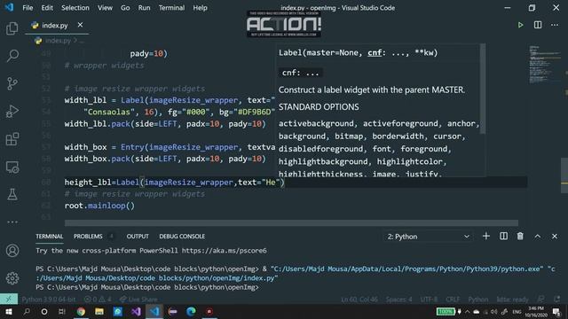Open the Help menu
Viewport: 568px width, 319px height.
pos(200,8)
